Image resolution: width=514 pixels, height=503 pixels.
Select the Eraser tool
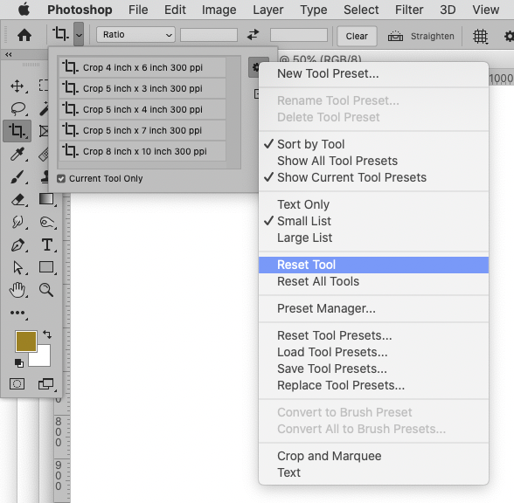(x=17, y=199)
